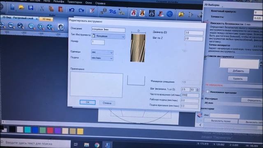Close the 2D Вид tab

pos(37,18)
